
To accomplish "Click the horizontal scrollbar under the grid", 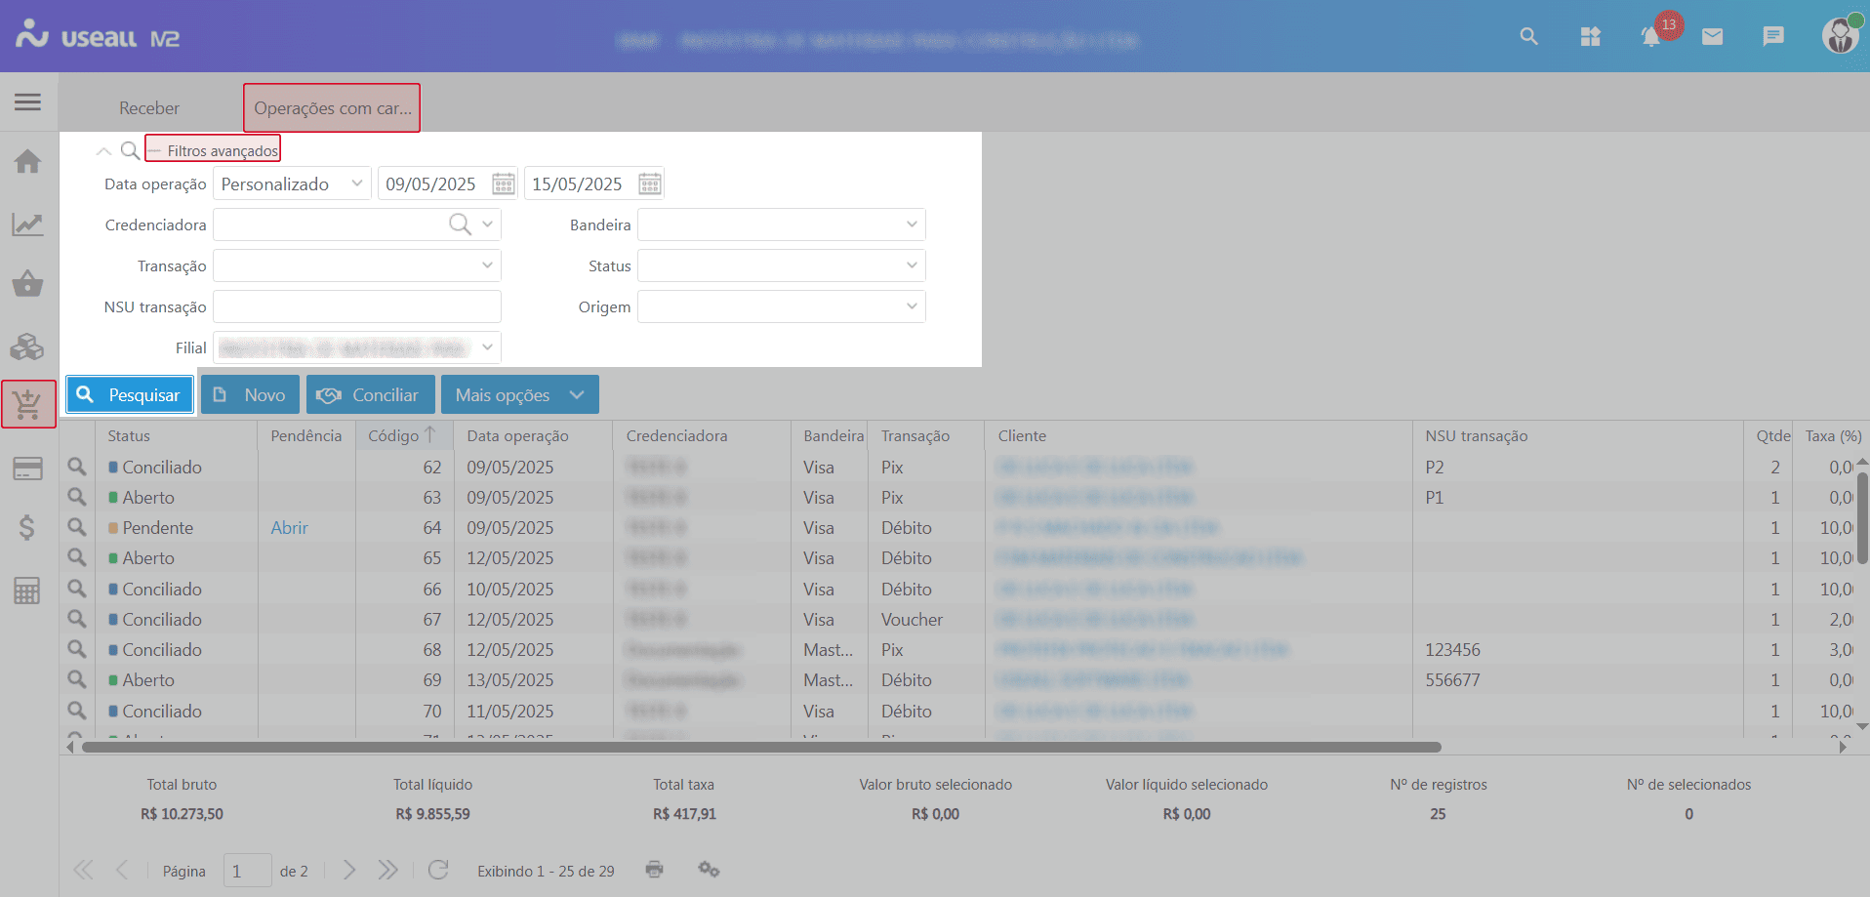I will click(761, 748).
